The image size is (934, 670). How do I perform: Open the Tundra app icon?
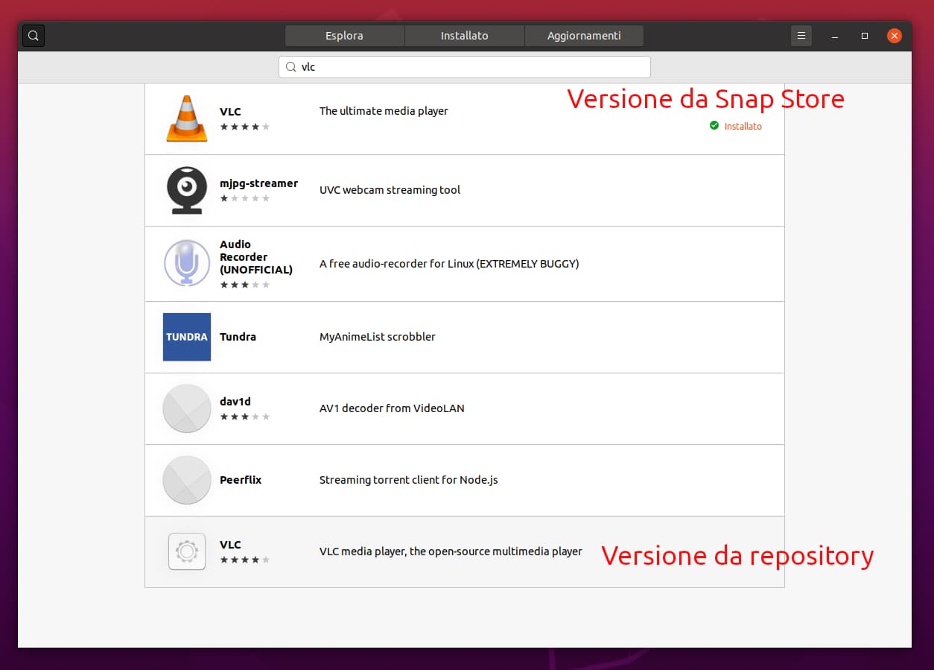[x=186, y=337]
